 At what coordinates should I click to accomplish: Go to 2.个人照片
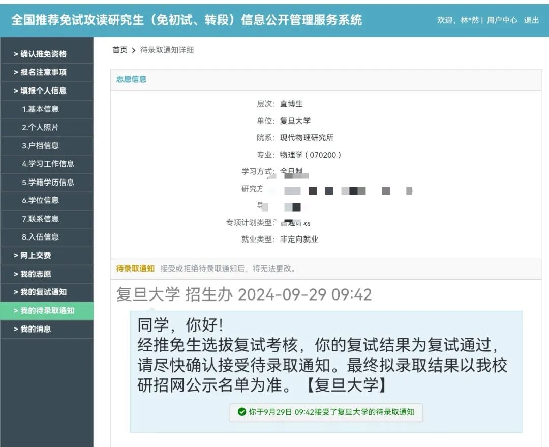point(47,127)
